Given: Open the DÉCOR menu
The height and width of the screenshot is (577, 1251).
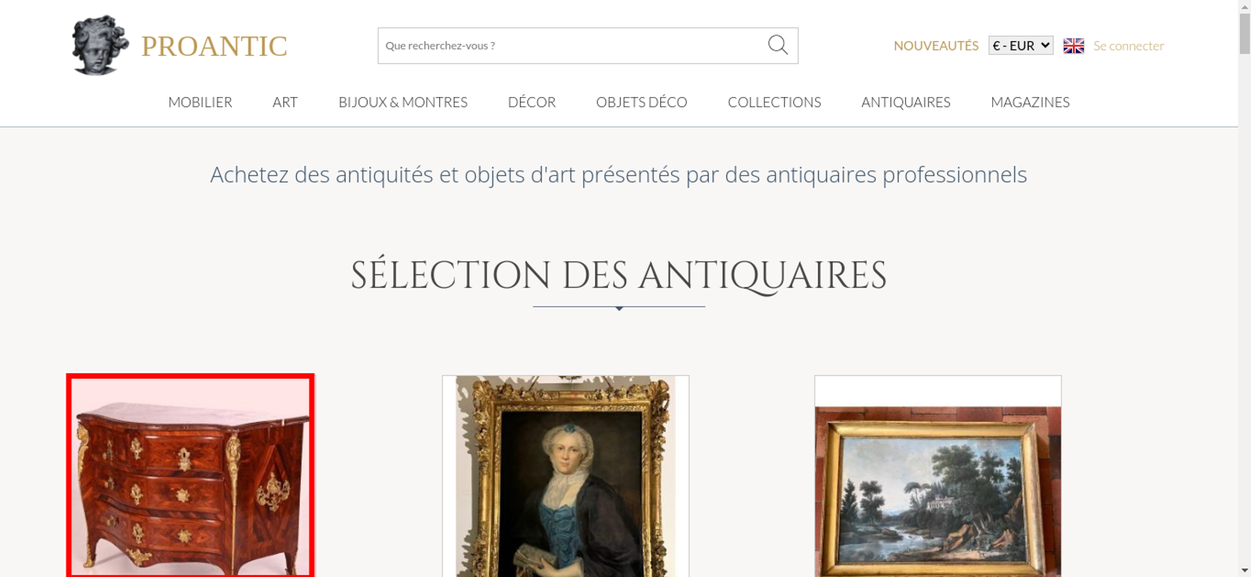Looking at the screenshot, I should [x=532, y=102].
